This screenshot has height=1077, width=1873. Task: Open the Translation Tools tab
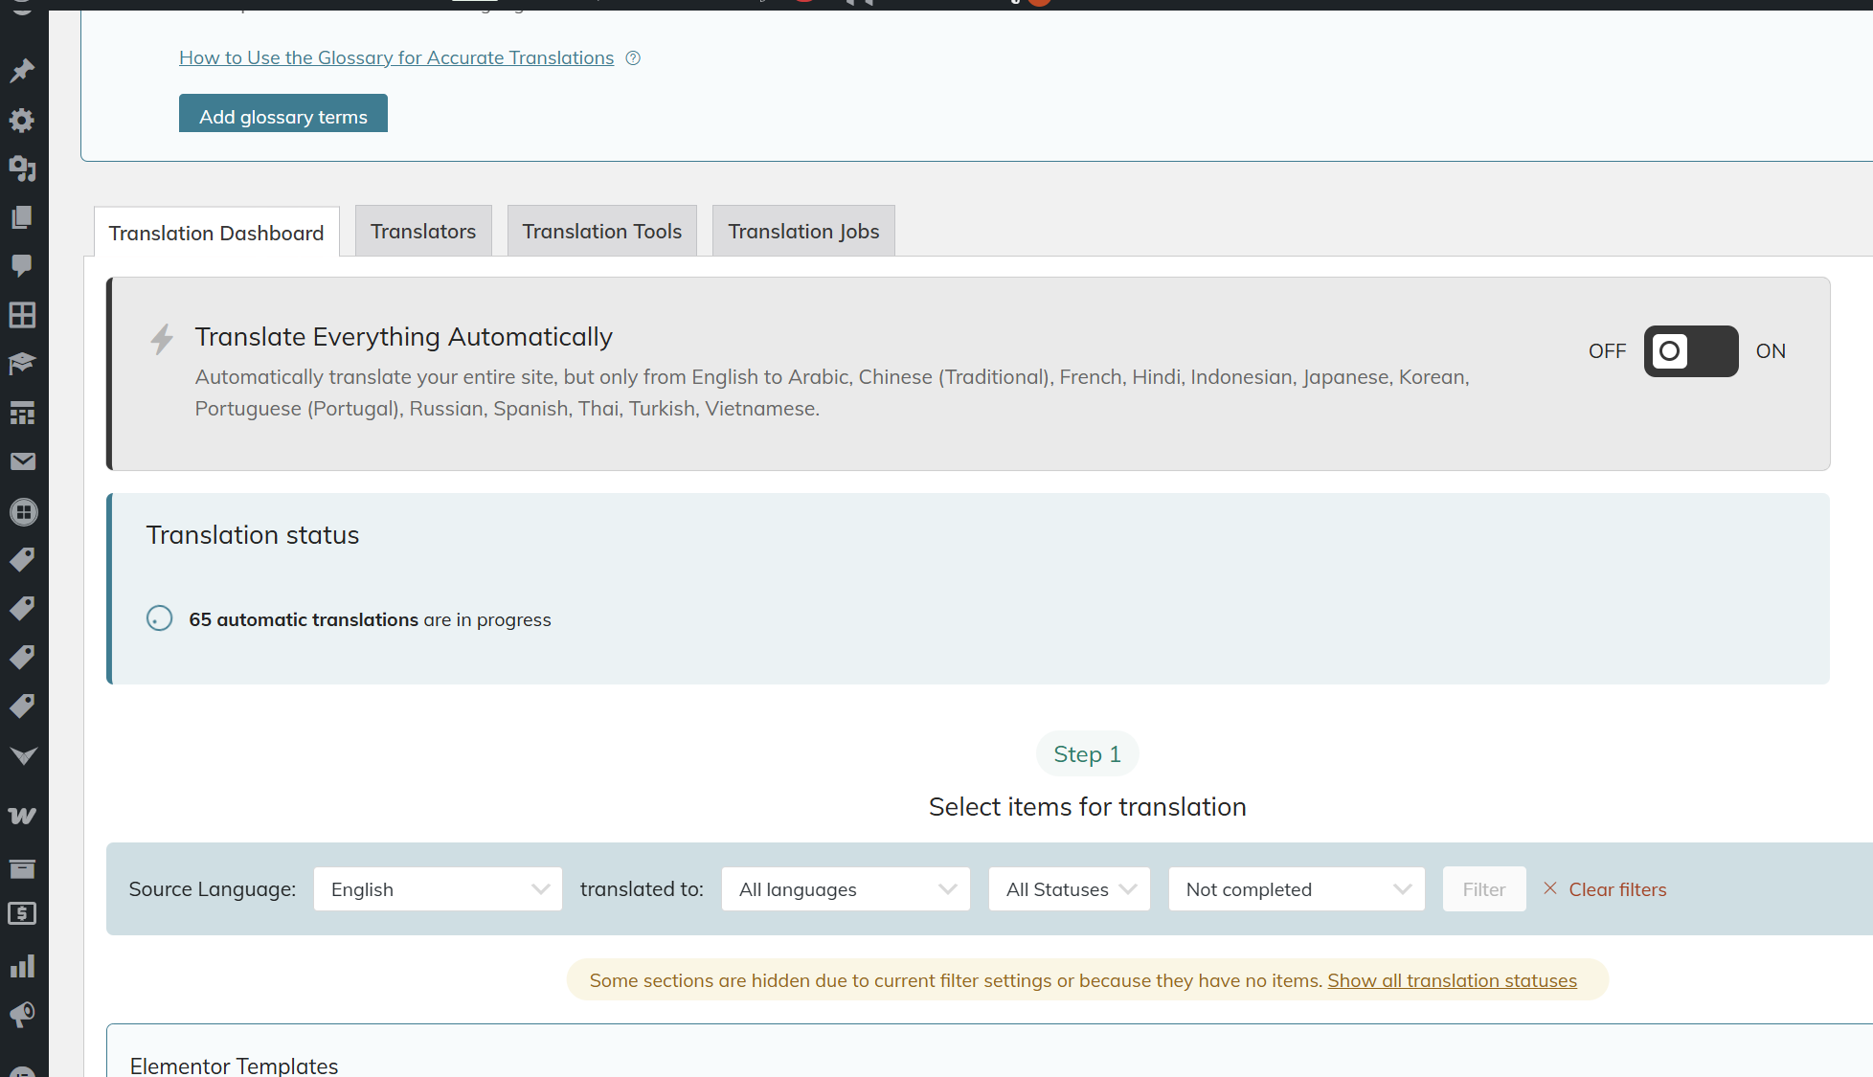(601, 232)
